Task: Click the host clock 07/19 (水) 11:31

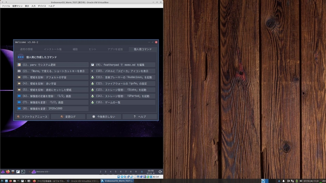Action: click(311, 181)
